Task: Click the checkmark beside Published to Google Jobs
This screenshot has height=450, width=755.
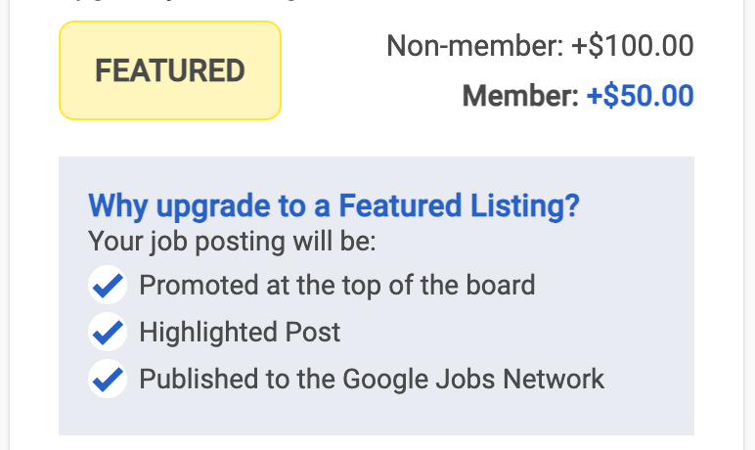Action: [108, 379]
